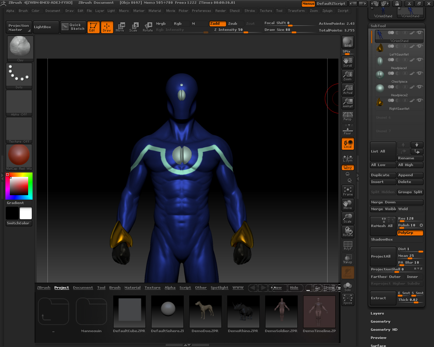This screenshot has width=434, height=347.
Task: Switch to the Brush tab in LightBox
Action: [x=115, y=288]
